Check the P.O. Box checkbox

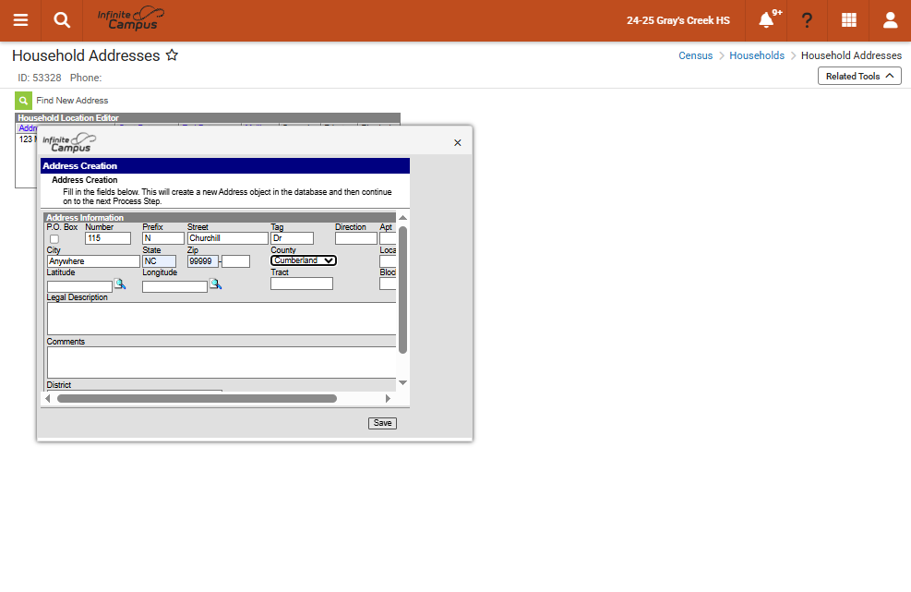pos(54,239)
